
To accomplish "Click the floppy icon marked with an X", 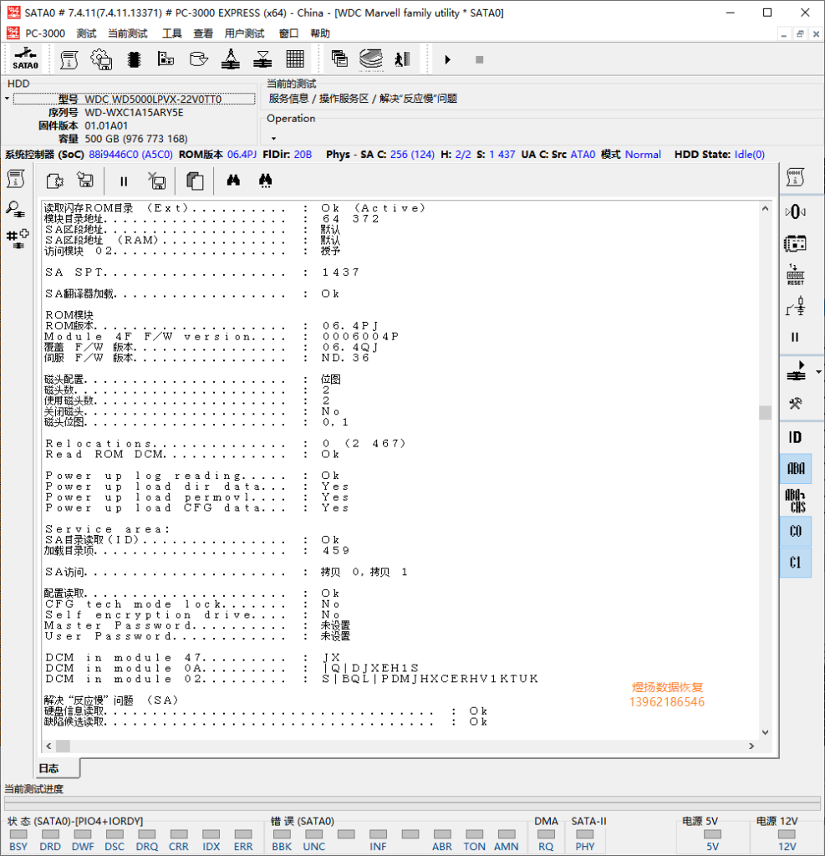I will click(156, 181).
